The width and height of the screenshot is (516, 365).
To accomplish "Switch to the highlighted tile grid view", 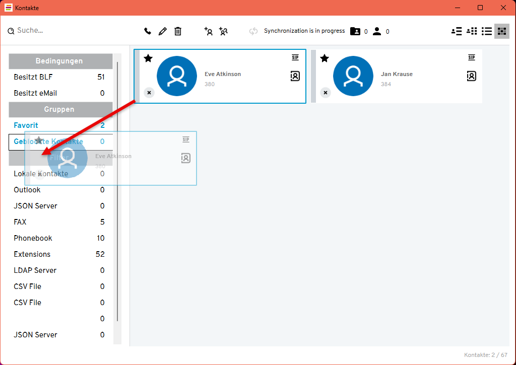I will coord(501,31).
